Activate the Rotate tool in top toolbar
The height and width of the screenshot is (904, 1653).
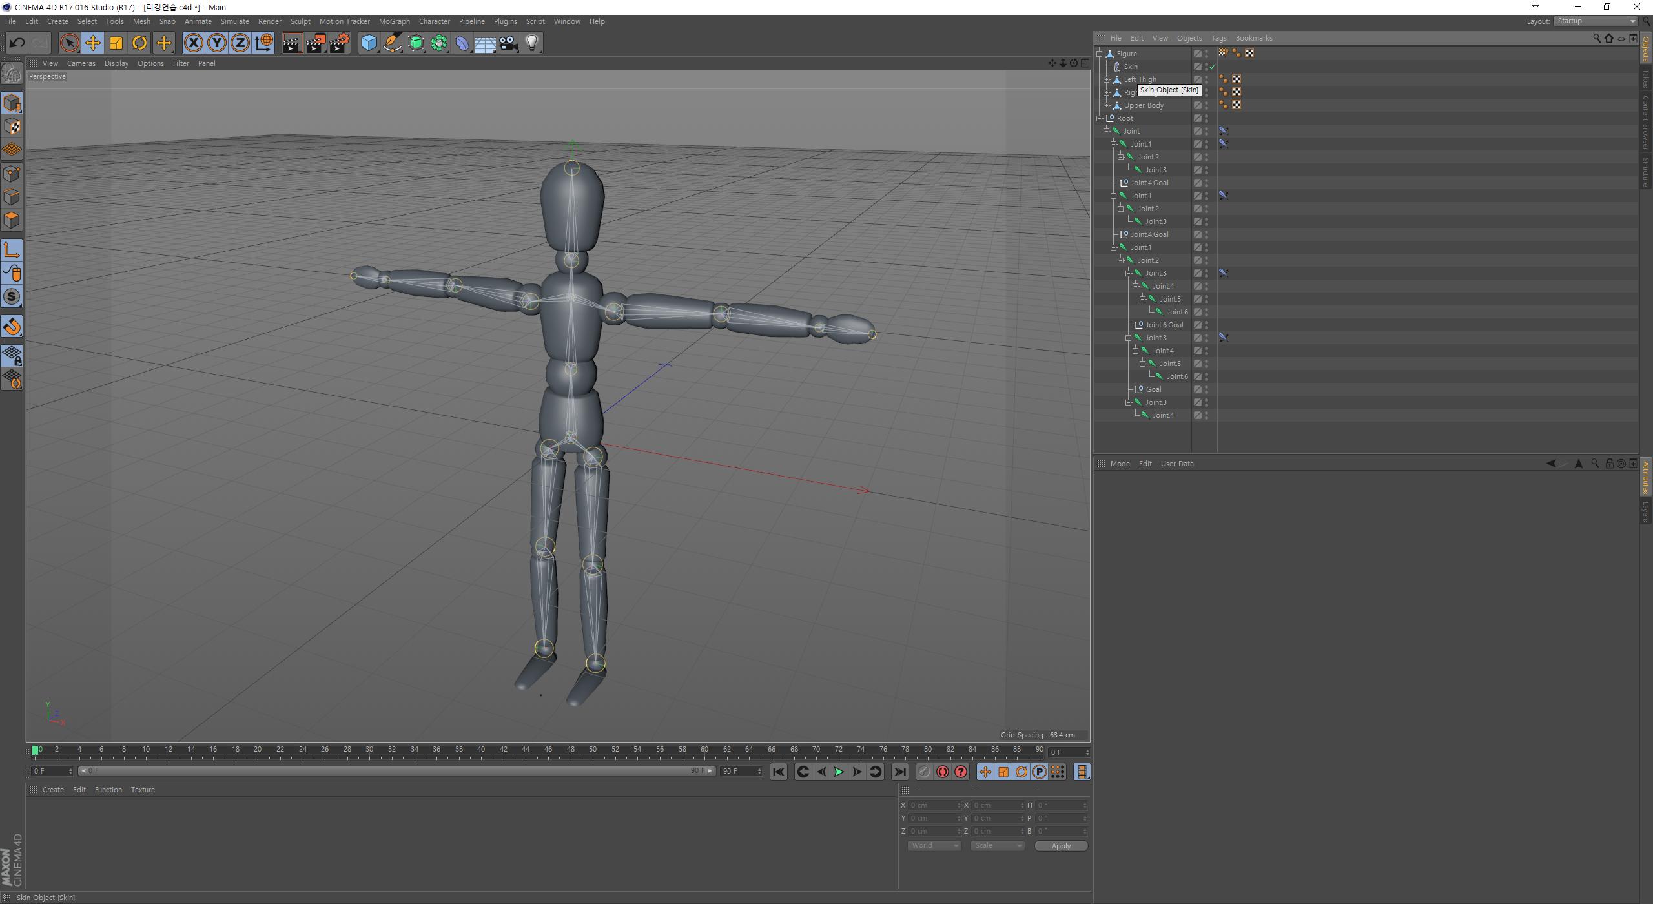[x=139, y=43]
